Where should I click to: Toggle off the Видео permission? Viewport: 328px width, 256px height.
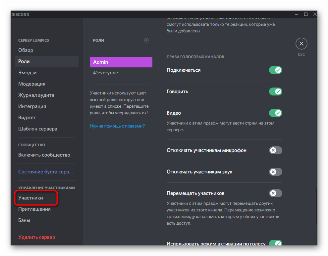[275, 113]
